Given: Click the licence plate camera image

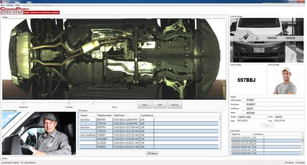Looking at the screenshot, I should 267,40.
